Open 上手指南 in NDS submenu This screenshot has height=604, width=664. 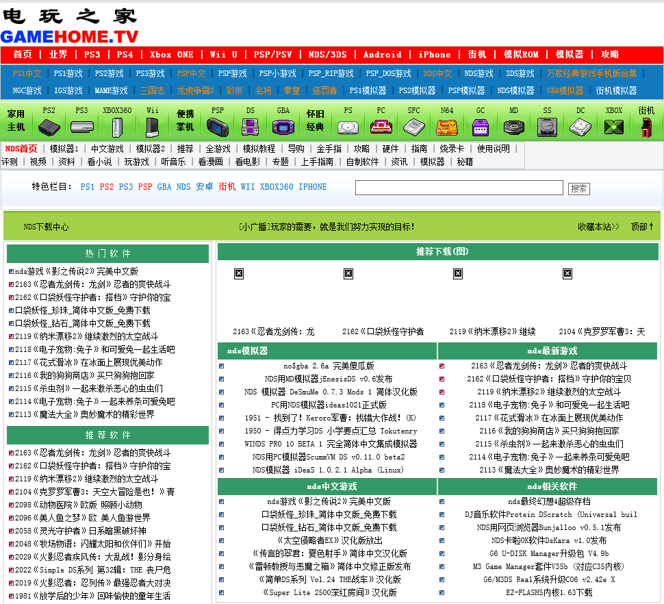(x=317, y=162)
